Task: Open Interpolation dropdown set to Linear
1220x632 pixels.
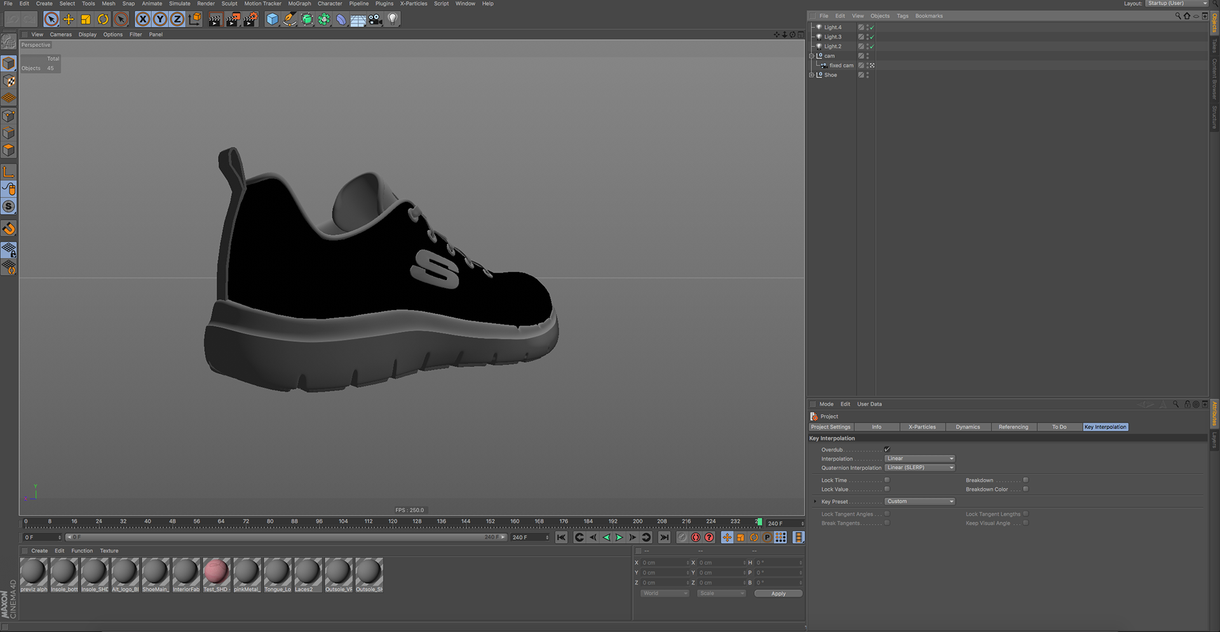Action: tap(920, 459)
